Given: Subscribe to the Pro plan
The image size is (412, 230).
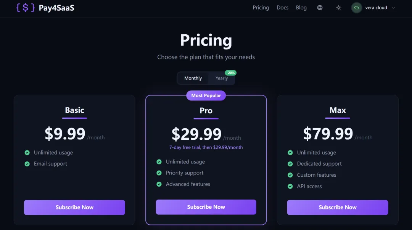Looking at the screenshot, I should click(x=206, y=207).
